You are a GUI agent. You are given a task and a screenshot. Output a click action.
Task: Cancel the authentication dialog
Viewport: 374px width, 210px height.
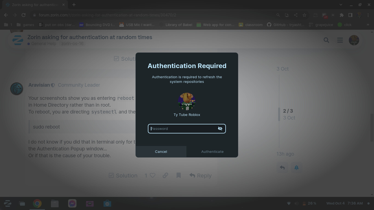[161, 151]
